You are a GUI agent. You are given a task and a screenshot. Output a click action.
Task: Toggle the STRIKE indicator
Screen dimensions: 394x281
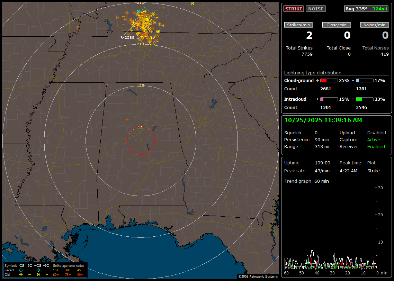293,9
